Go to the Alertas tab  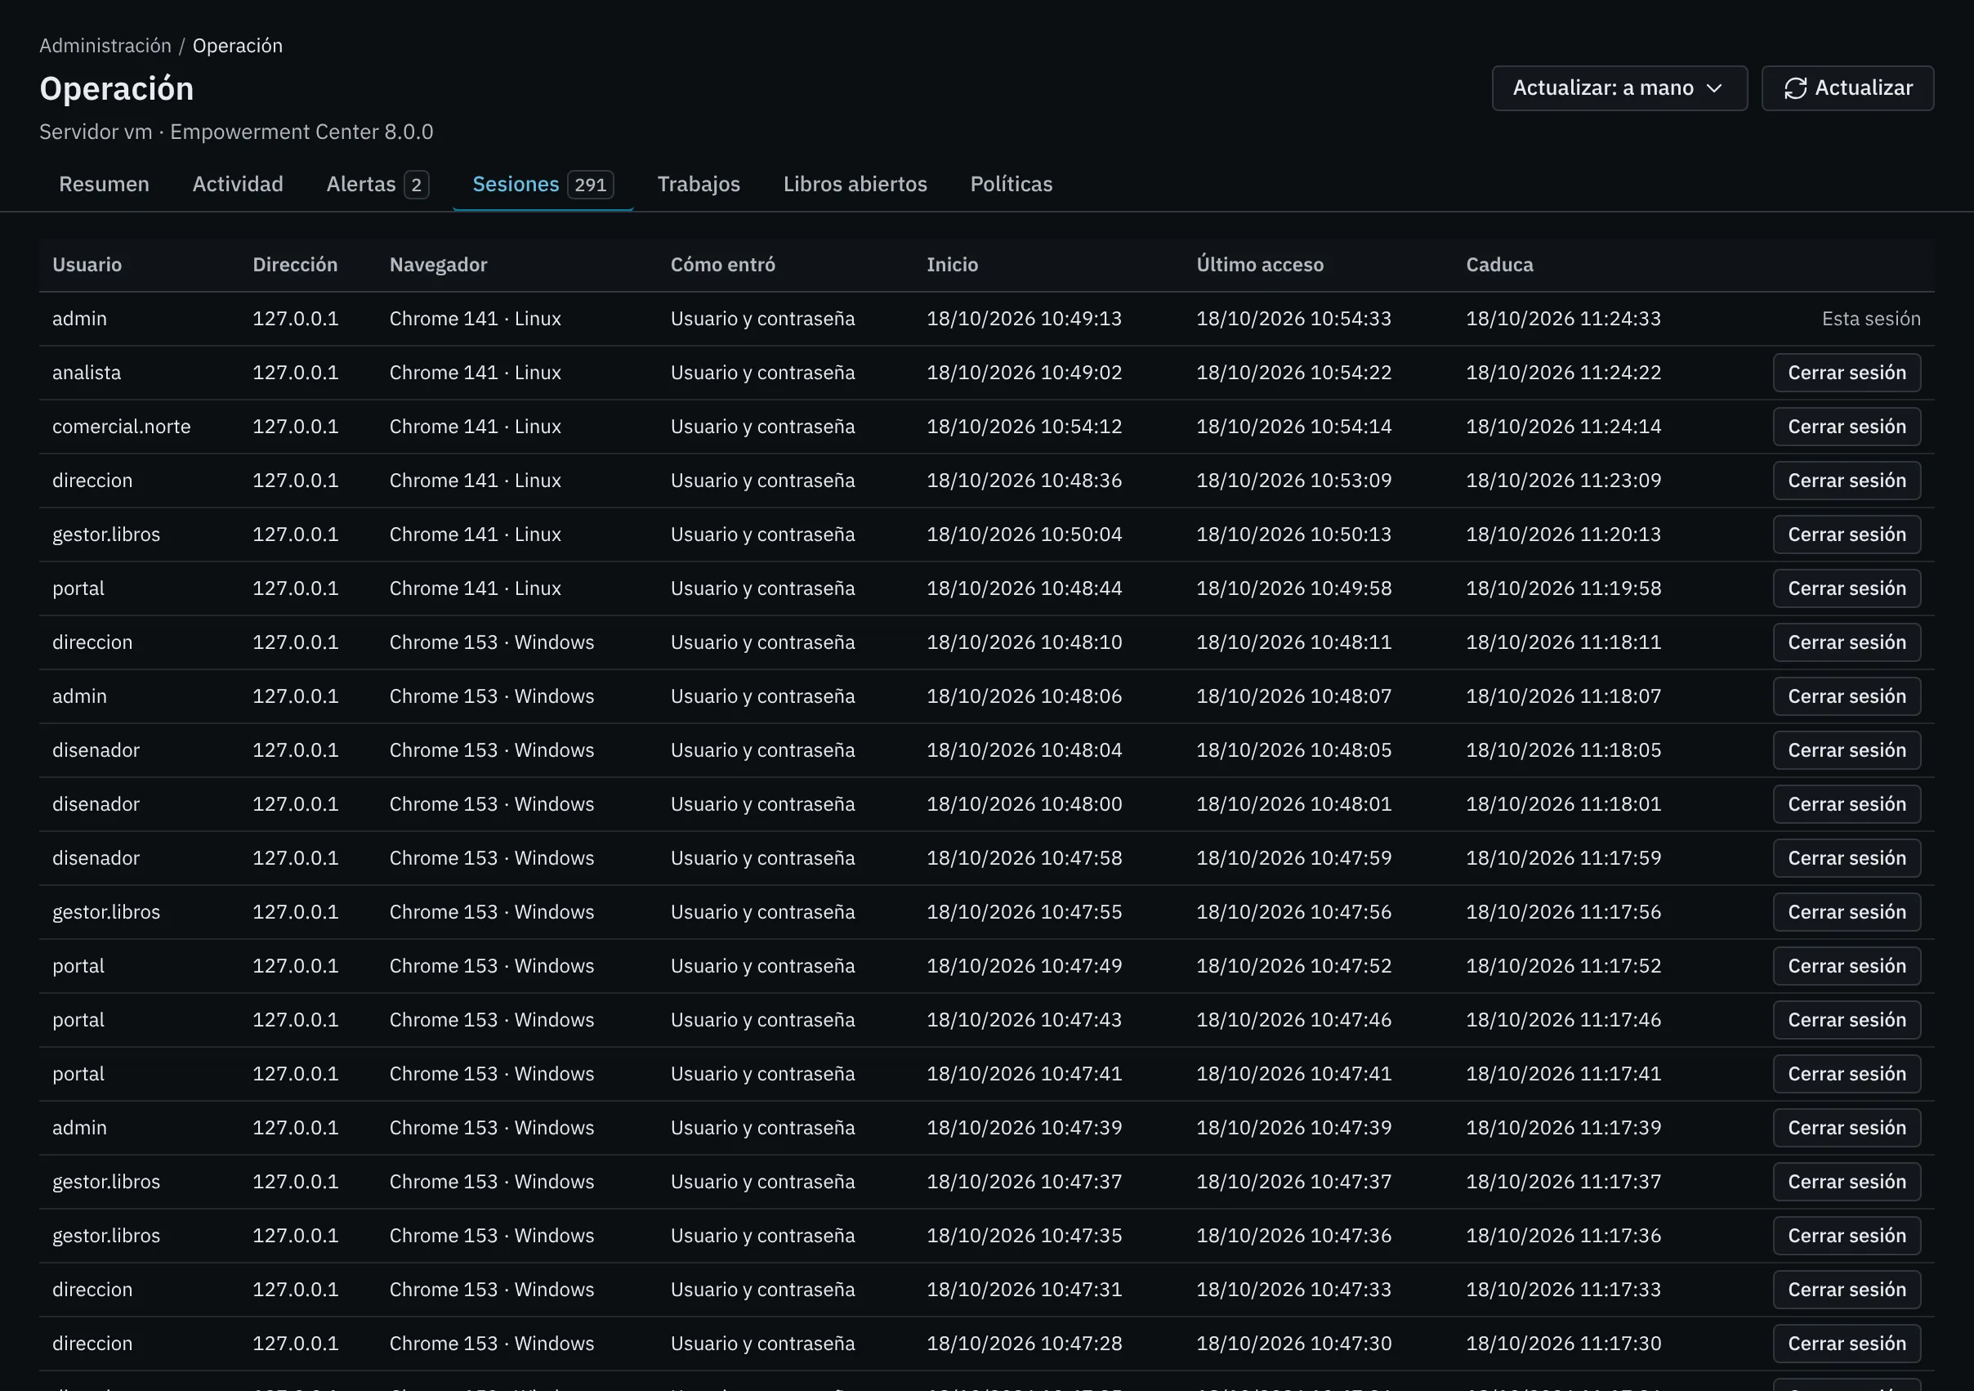[377, 184]
